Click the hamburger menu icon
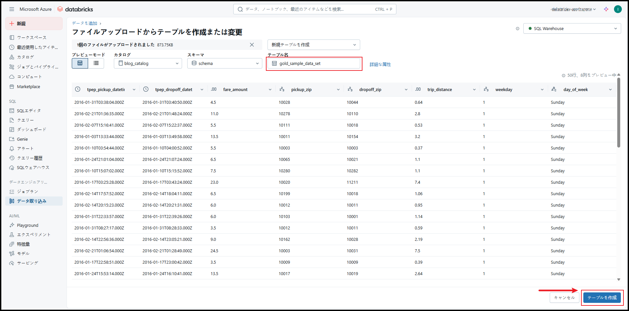Screen dimensions: 629x311 coord(12,9)
